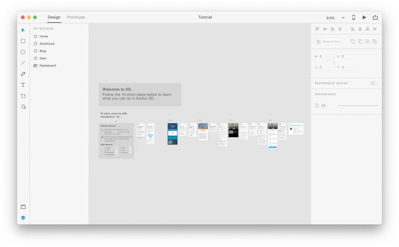
Task: Align selected objects to left
Action: 353,29
